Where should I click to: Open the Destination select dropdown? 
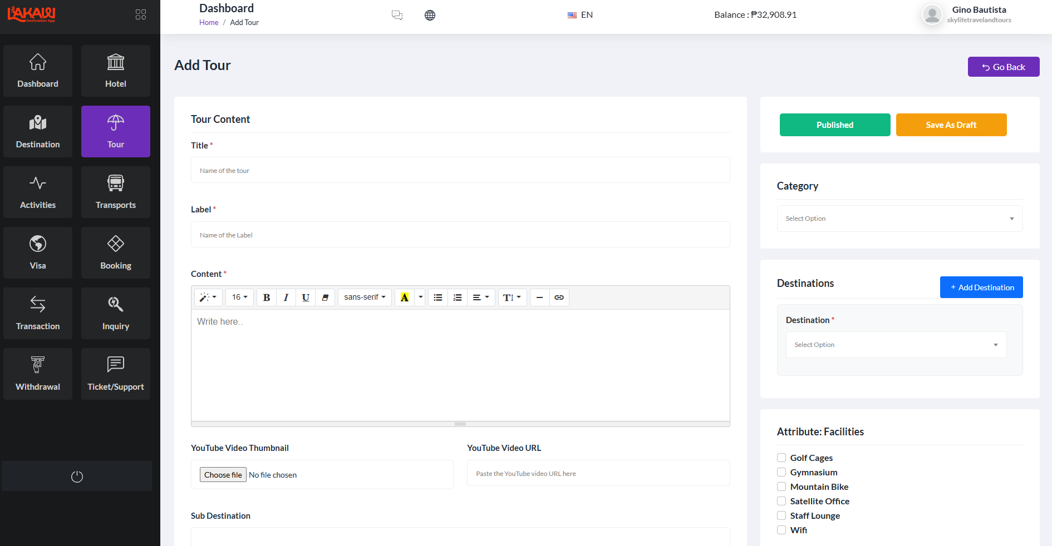coord(896,345)
